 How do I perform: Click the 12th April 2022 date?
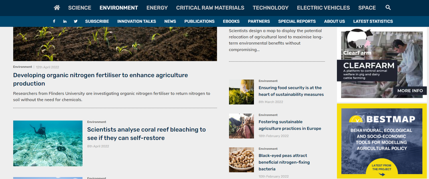click(47, 67)
